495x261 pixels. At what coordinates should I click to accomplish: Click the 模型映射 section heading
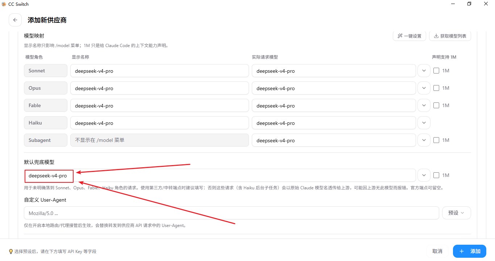[34, 36]
